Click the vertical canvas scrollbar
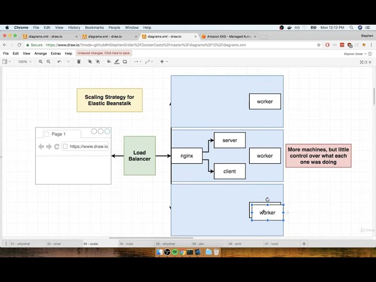Image resolution: width=376 pixels, height=282 pixels. tap(374, 96)
